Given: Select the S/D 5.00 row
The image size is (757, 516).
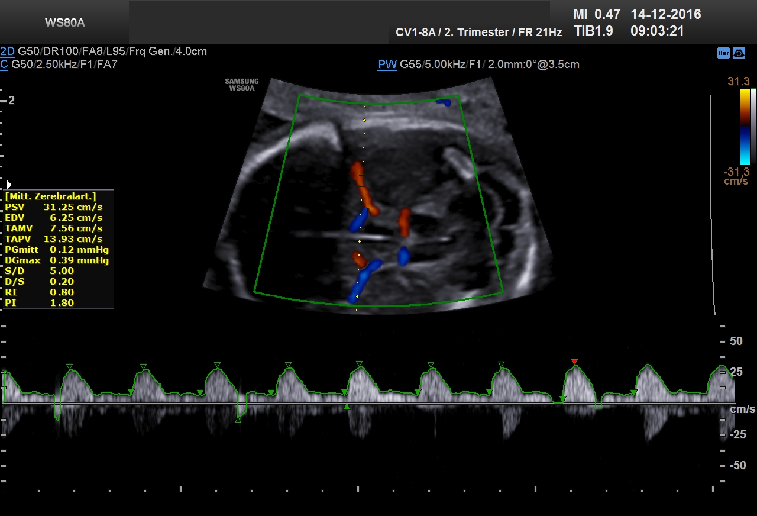Looking at the screenshot, I should [40, 270].
